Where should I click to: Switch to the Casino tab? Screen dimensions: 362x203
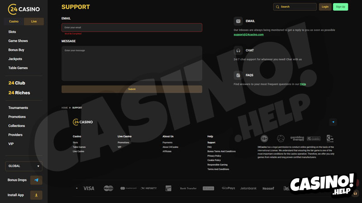click(x=14, y=21)
